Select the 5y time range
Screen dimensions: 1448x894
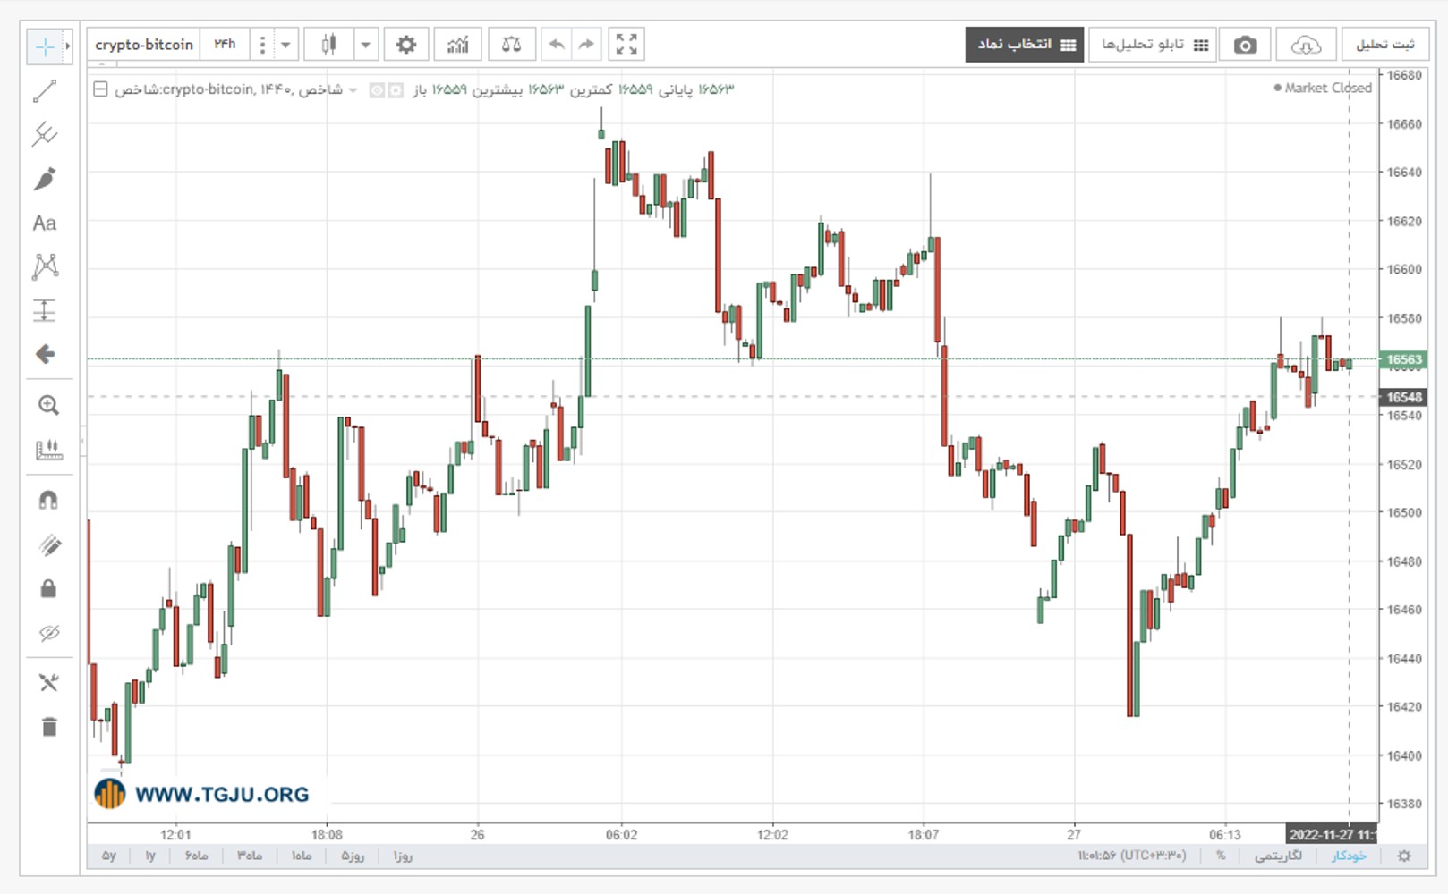[x=109, y=856]
